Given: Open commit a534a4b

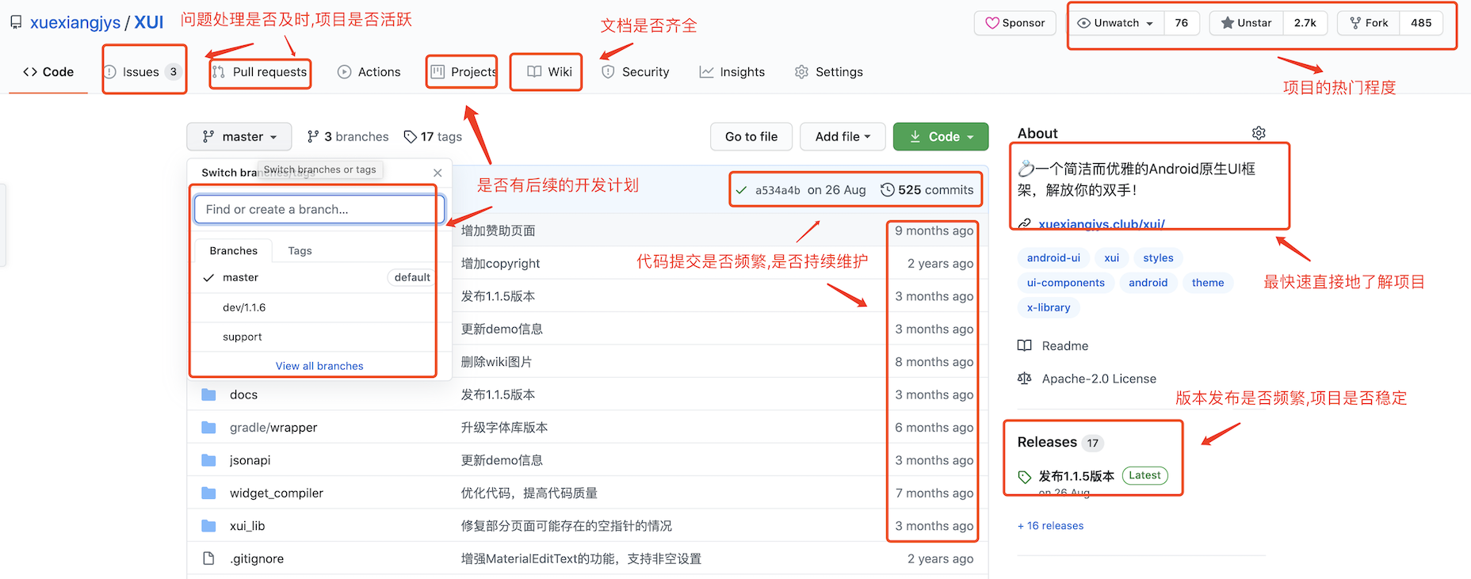Looking at the screenshot, I should (778, 190).
